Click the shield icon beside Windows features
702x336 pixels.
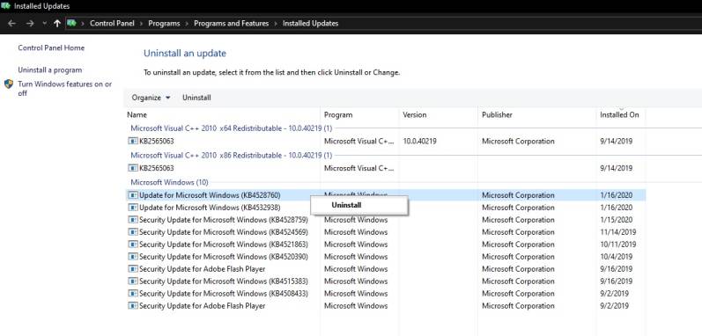tap(9, 84)
